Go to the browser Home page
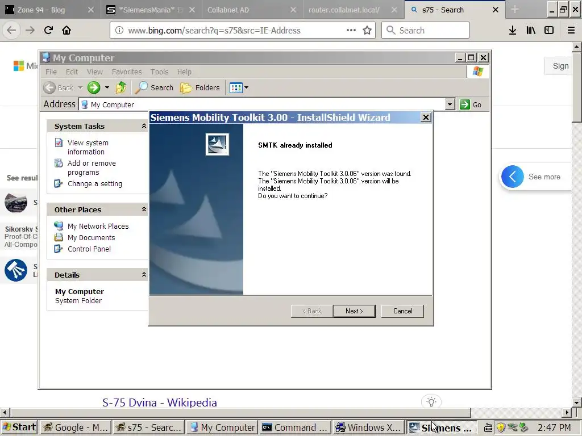The image size is (582, 436). [x=66, y=30]
